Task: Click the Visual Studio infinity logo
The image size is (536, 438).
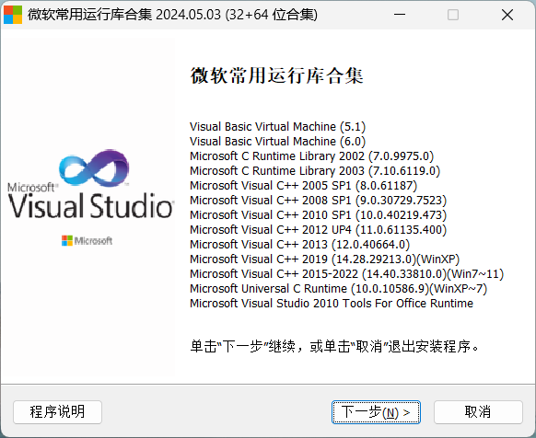Action: point(94,168)
